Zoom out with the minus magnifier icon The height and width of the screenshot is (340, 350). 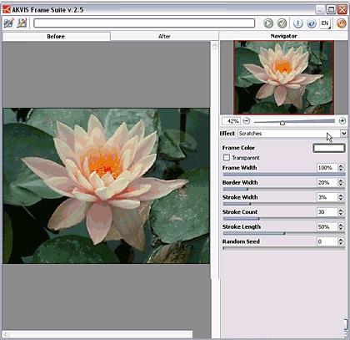click(247, 121)
